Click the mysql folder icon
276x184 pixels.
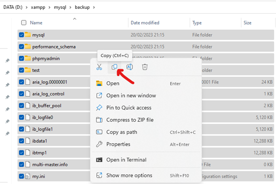click(x=28, y=34)
